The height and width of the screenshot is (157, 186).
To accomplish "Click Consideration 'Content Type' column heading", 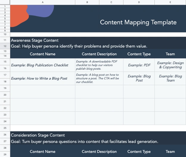I will tap(139, 152).
